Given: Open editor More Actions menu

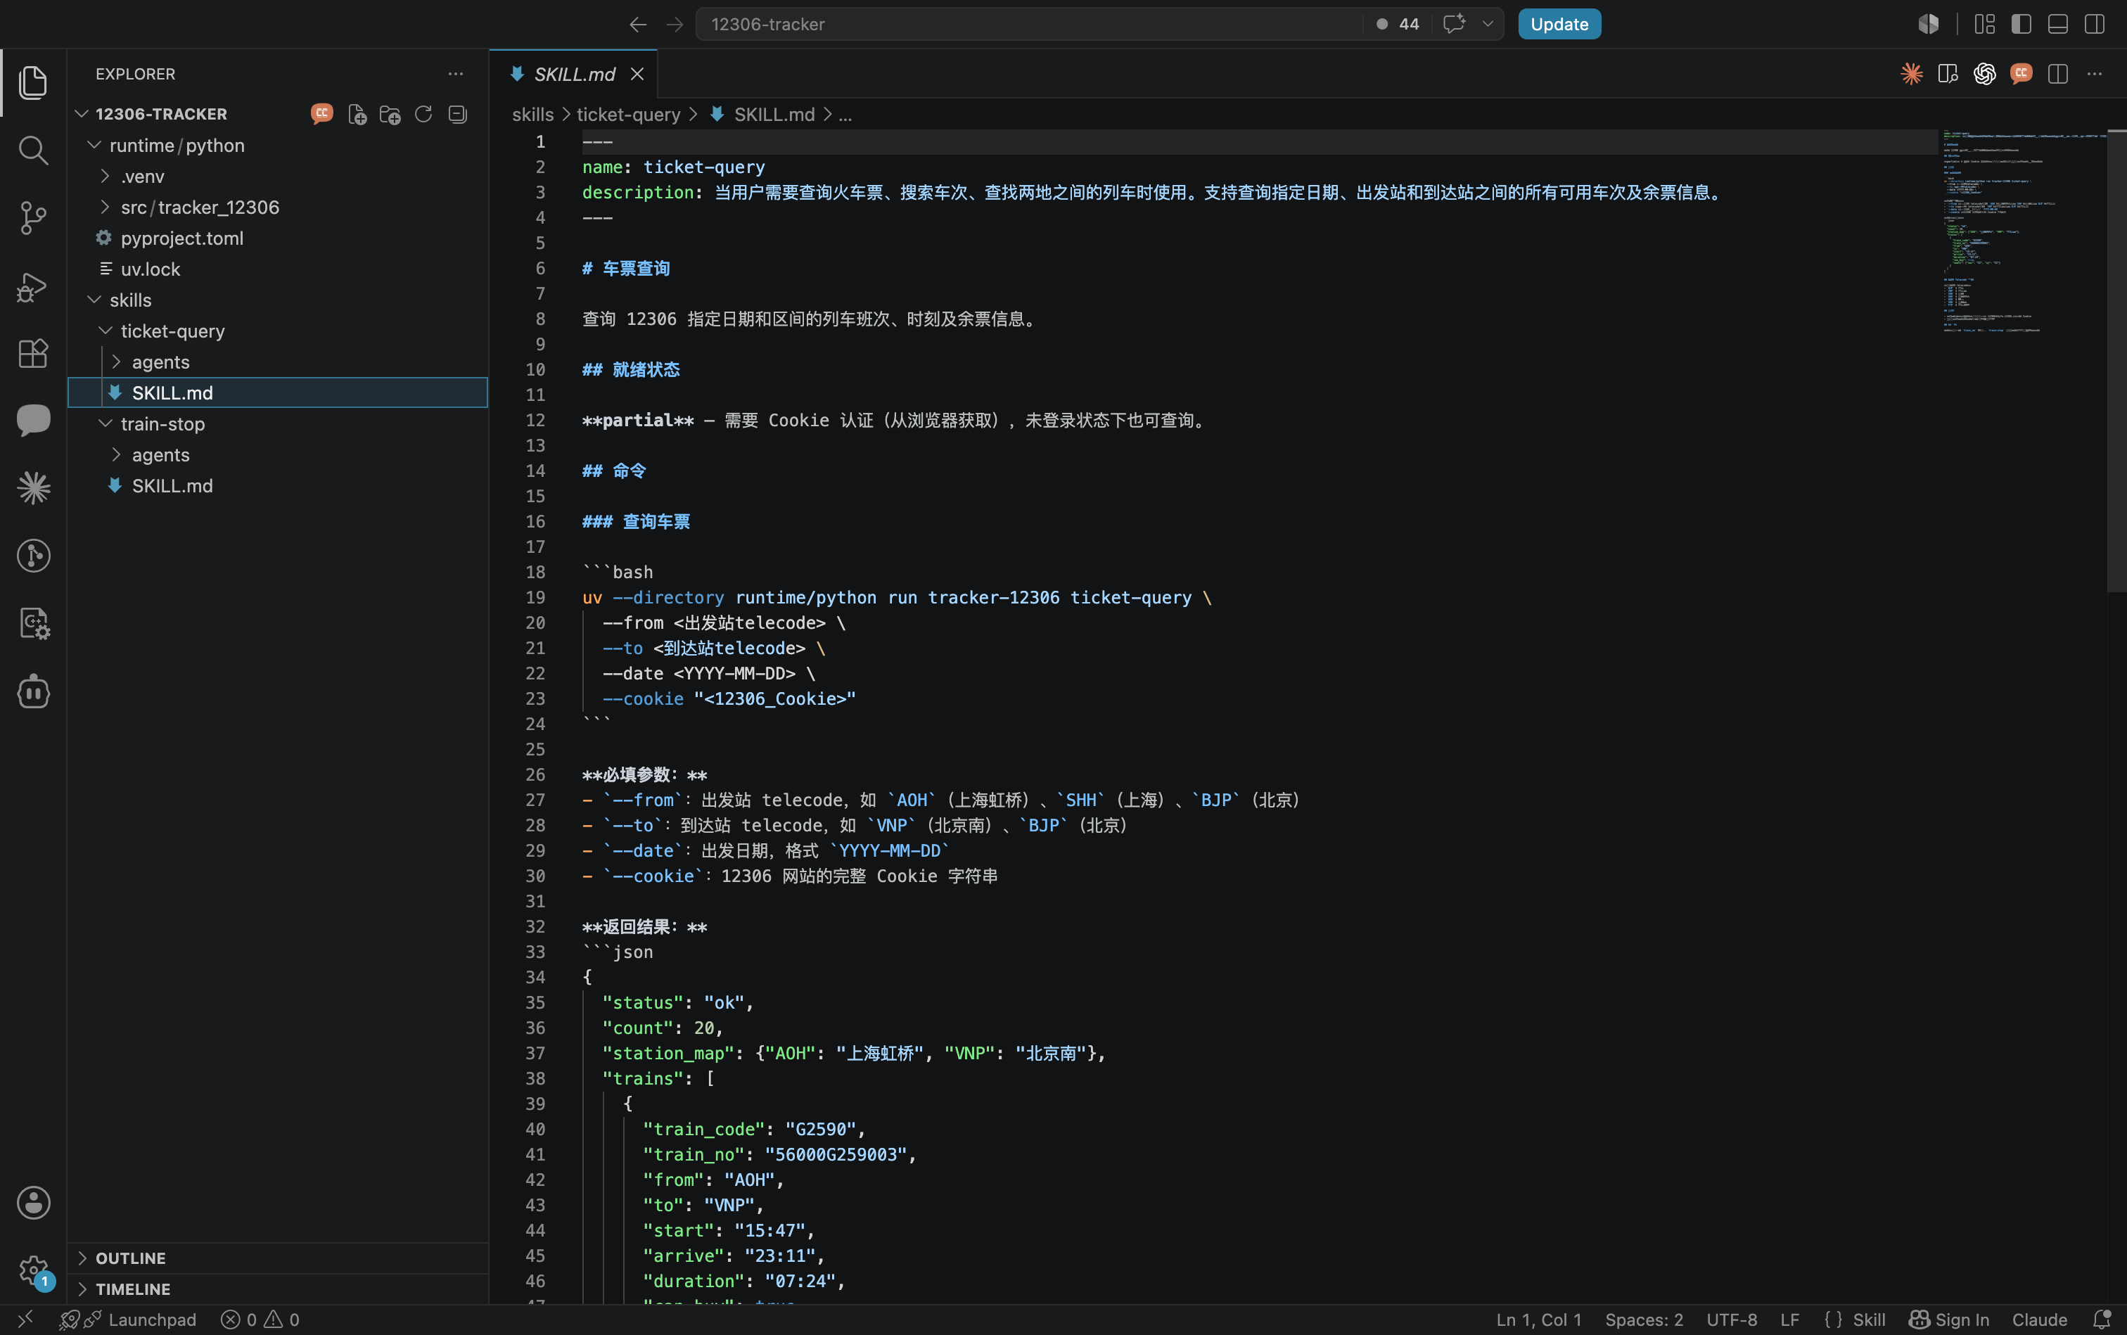Looking at the screenshot, I should (2095, 74).
